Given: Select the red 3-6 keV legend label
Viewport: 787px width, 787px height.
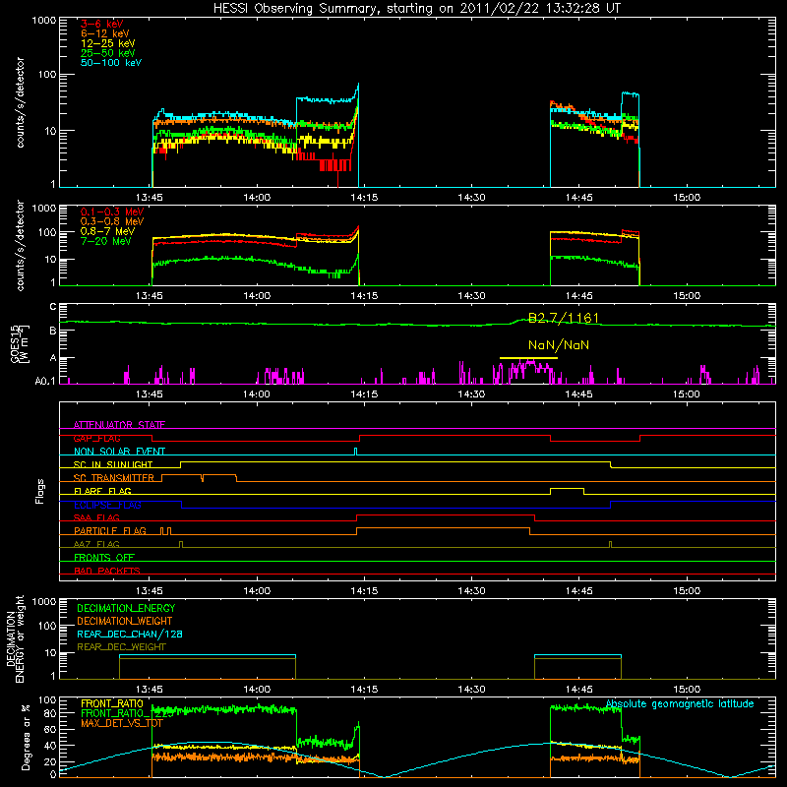Looking at the screenshot, I should [102, 24].
